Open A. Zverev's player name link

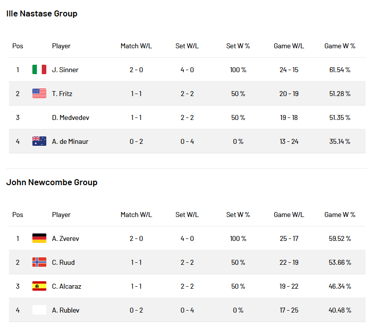tap(66, 238)
